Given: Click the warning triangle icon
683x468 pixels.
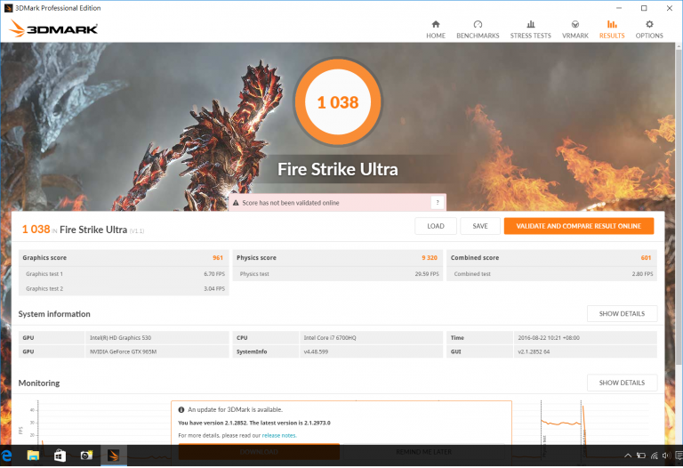Looking at the screenshot, I should pos(236,203).
